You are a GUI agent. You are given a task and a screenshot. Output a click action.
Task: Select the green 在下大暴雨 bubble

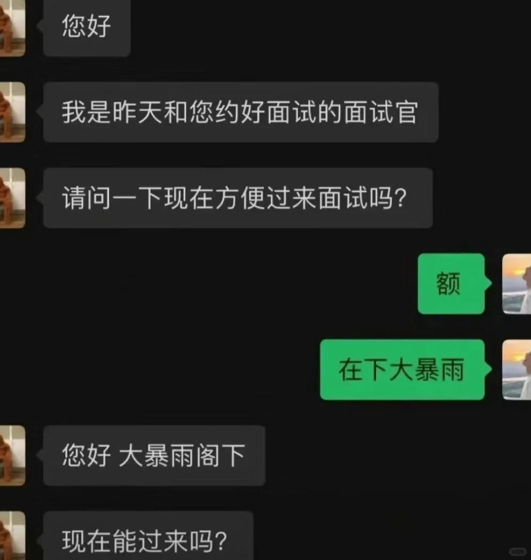(x=402, y=370)
